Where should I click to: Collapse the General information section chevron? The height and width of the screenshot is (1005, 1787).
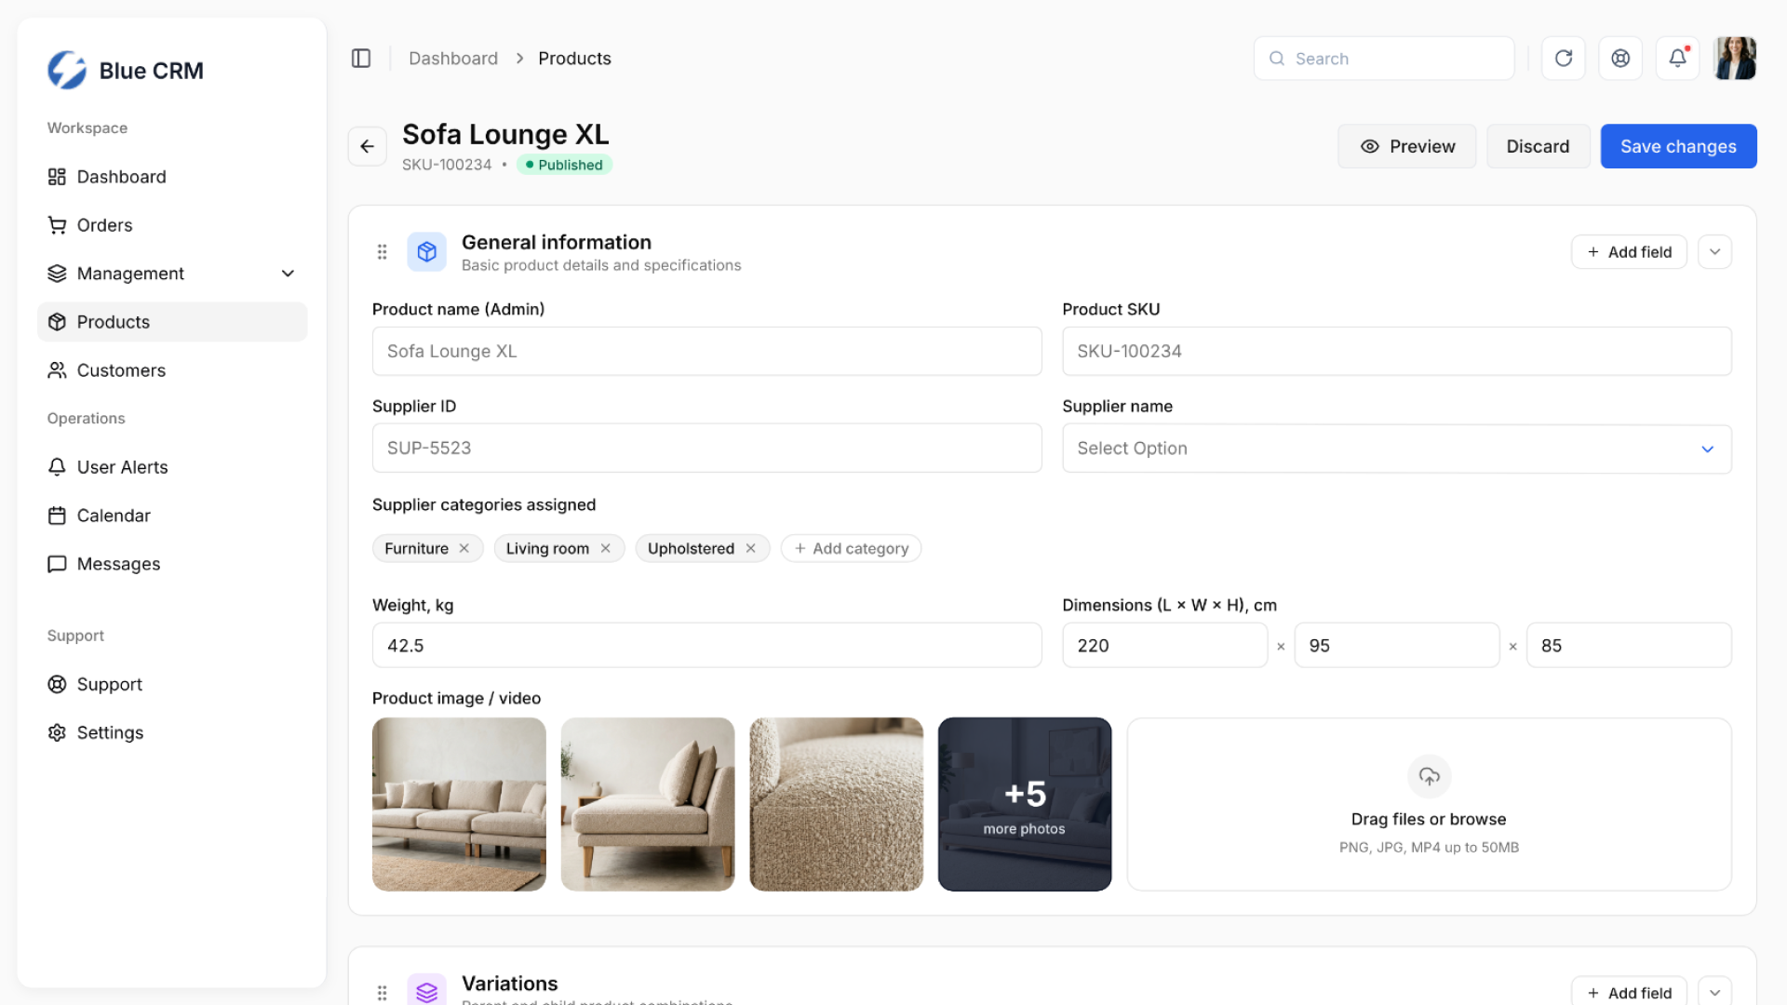(1714, 251)
